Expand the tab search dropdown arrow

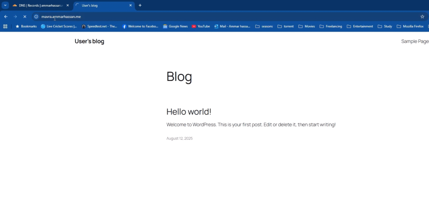(x=5, y=5)
